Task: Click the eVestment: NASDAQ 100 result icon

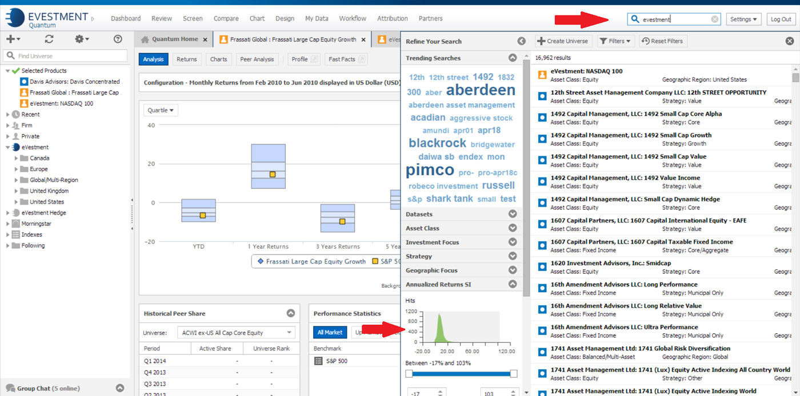Action: (x=542, y=75)
